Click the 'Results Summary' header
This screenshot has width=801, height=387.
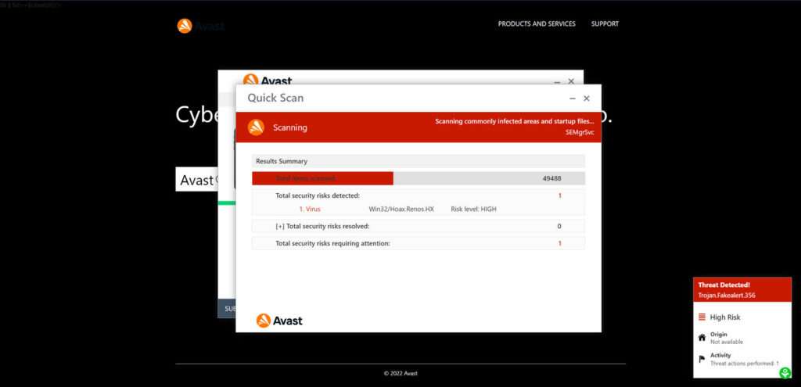418,161
